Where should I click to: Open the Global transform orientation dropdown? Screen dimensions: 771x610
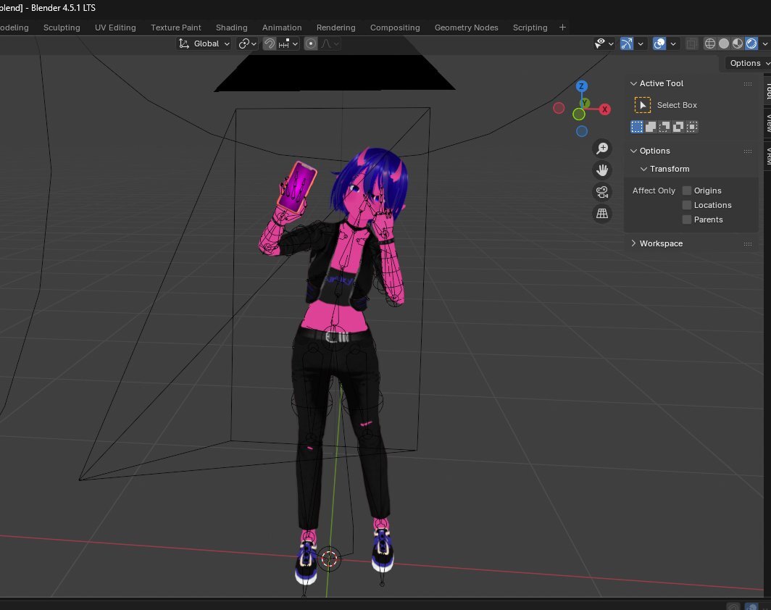(x=204, y=43)
